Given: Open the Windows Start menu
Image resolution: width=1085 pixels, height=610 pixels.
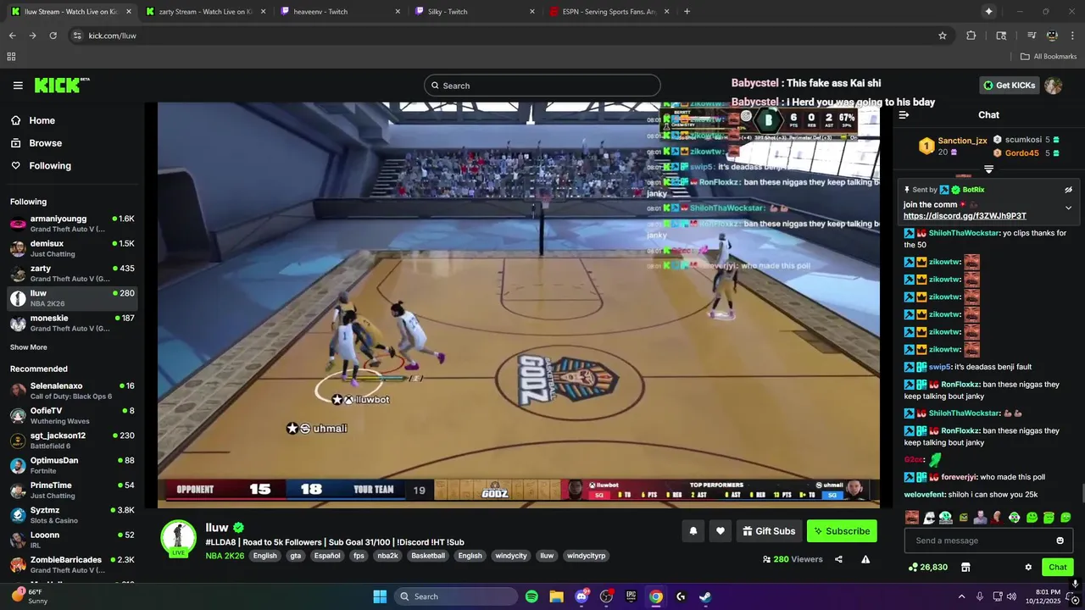Looking at the screenshot, I should click(380, 596).
